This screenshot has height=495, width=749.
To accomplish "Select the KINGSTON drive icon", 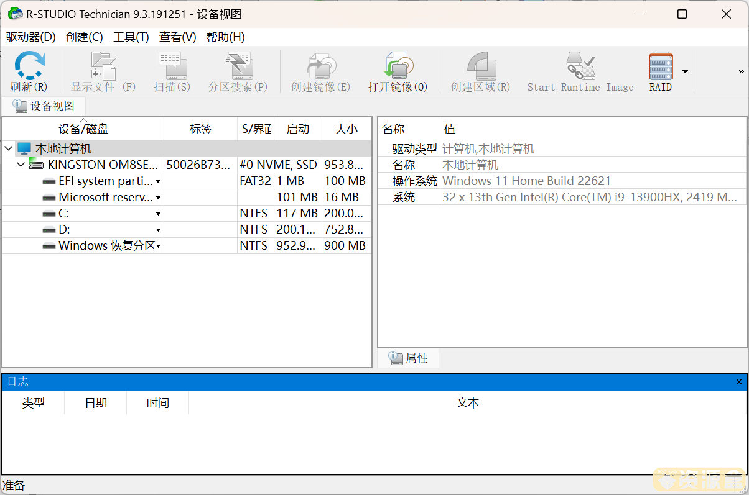I will (37, 165).
